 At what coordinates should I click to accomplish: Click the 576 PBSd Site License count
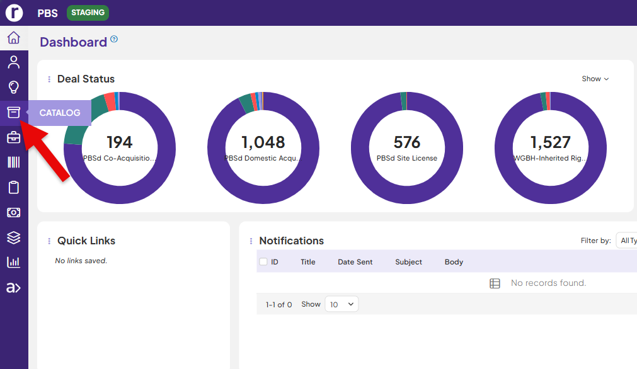(x=406, y=142)
